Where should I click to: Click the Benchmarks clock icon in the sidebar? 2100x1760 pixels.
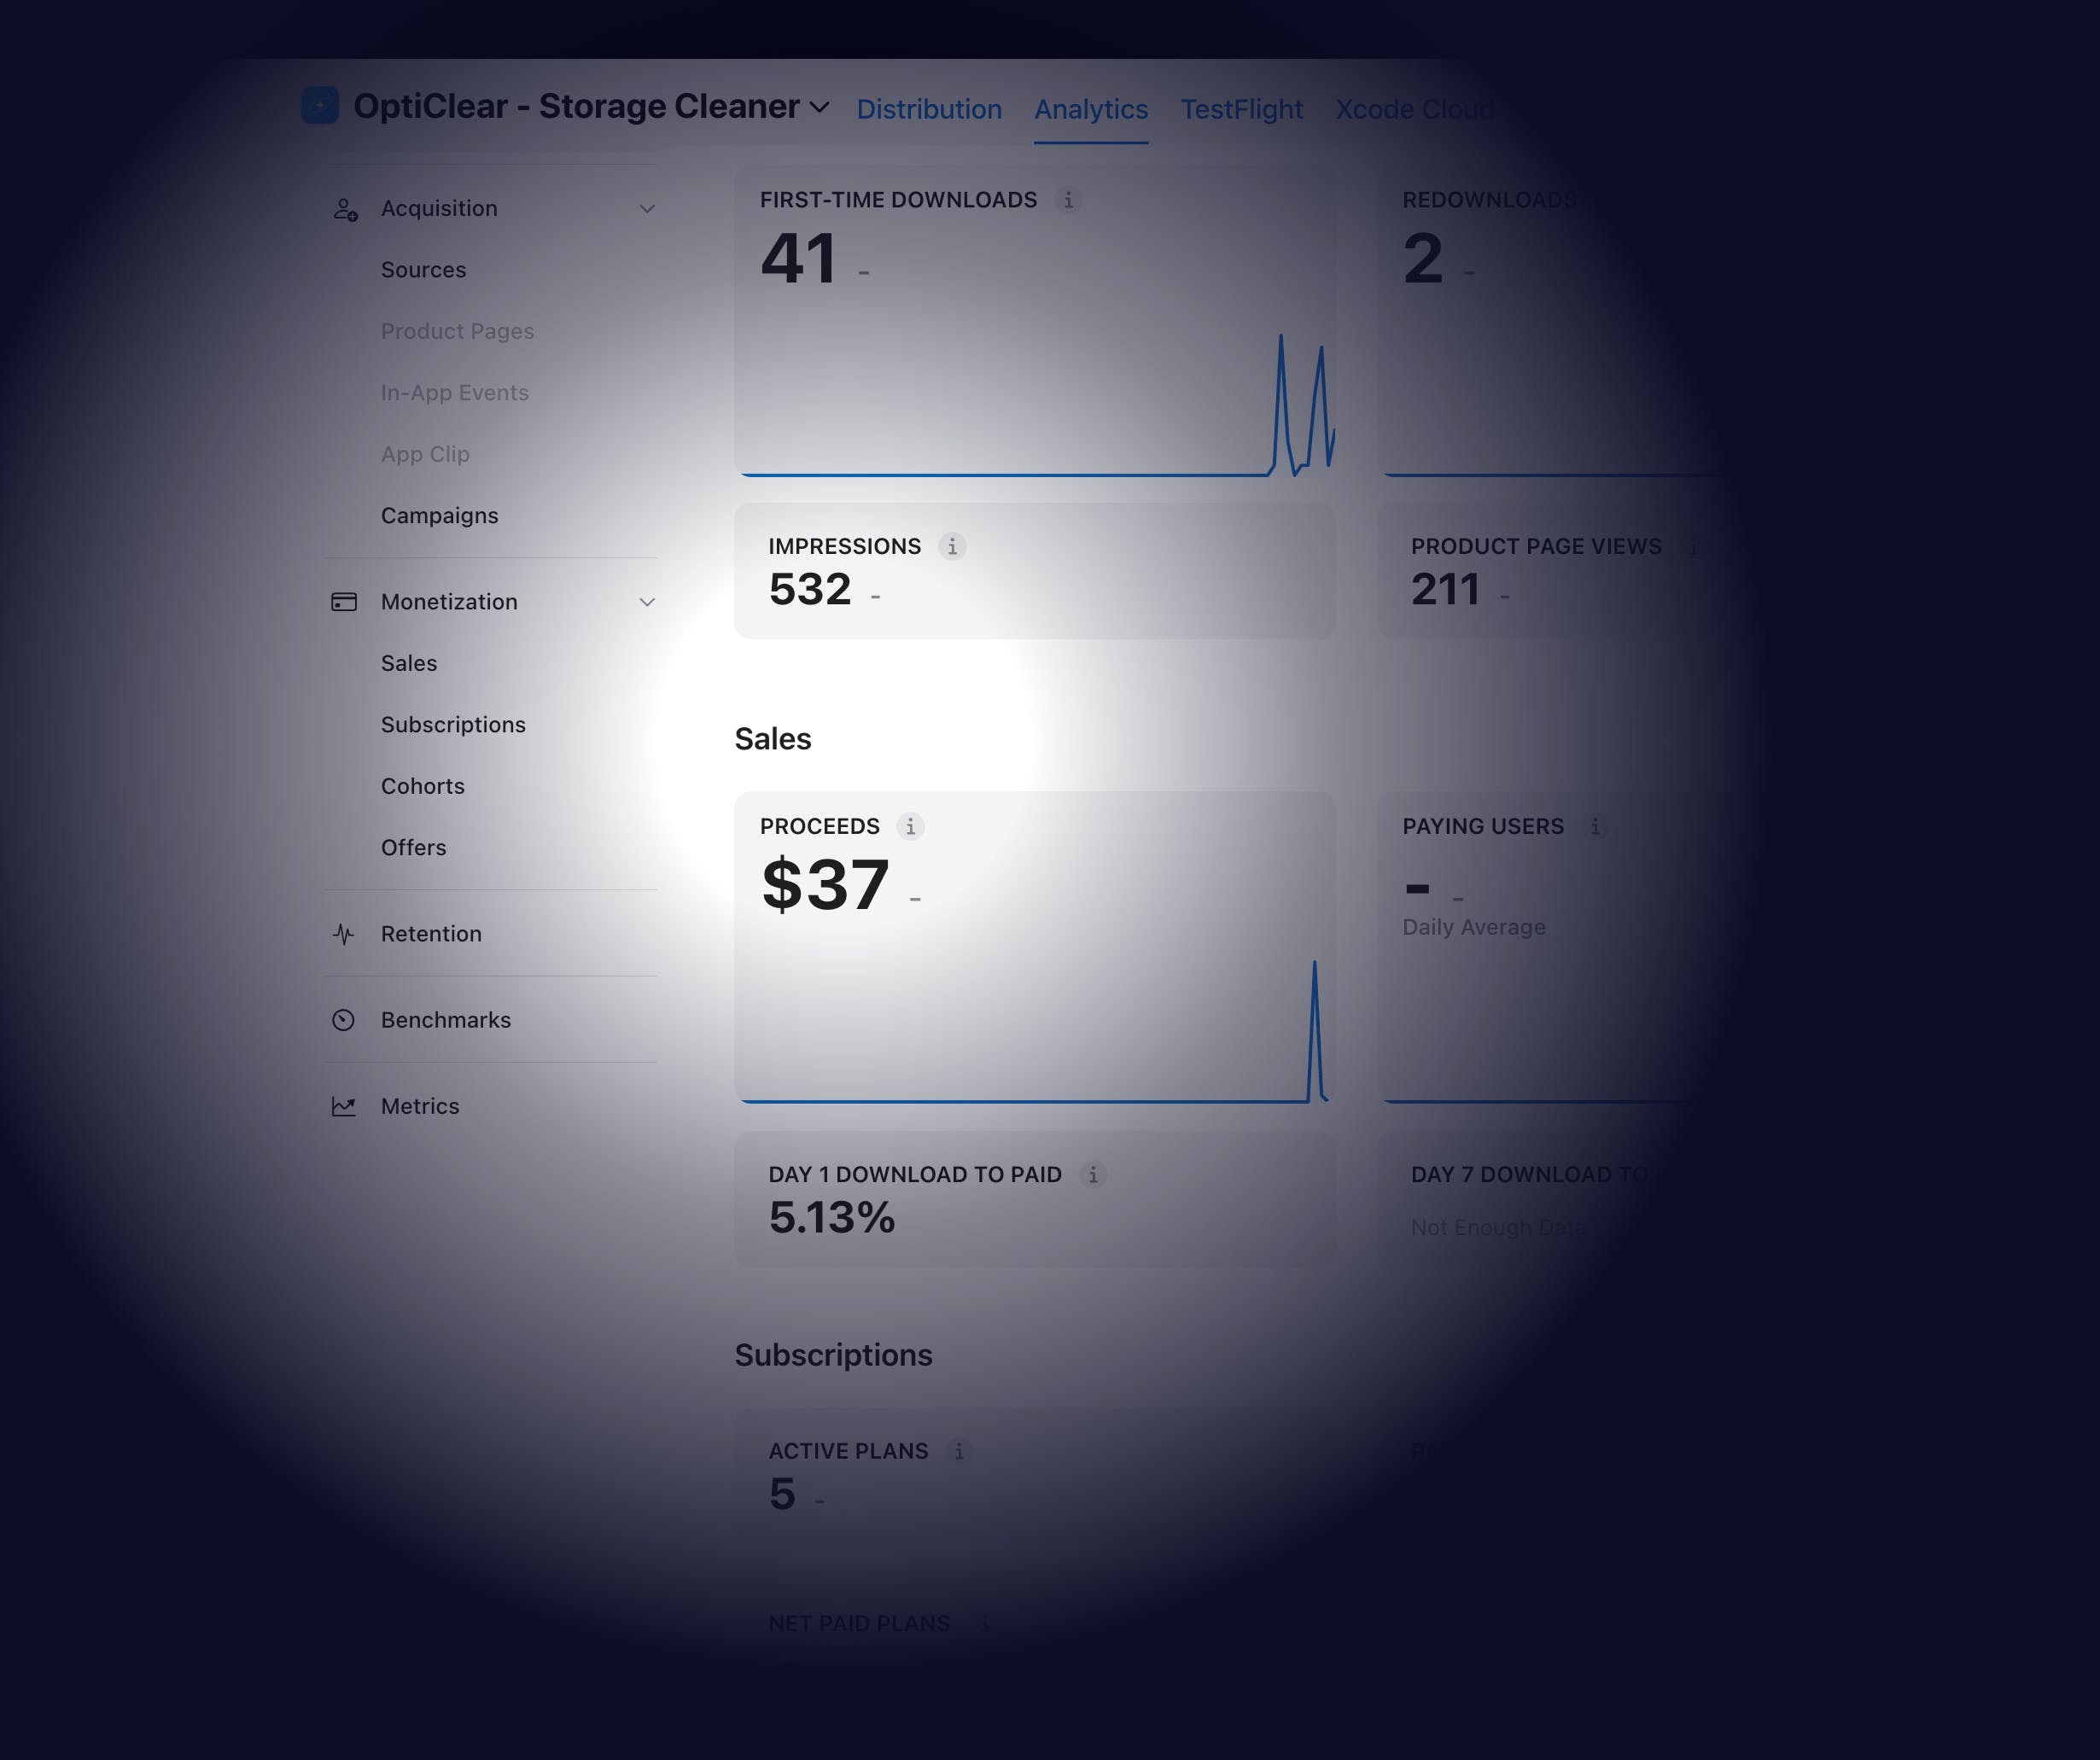click(x=343, y=1020)
